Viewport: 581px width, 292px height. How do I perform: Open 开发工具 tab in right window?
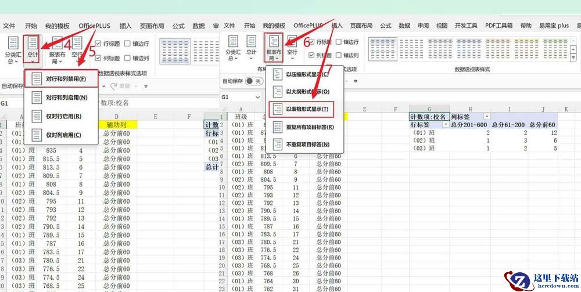(x=466, y=26)
